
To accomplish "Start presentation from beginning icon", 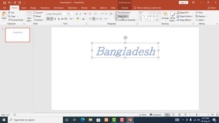I will (20, 3).
